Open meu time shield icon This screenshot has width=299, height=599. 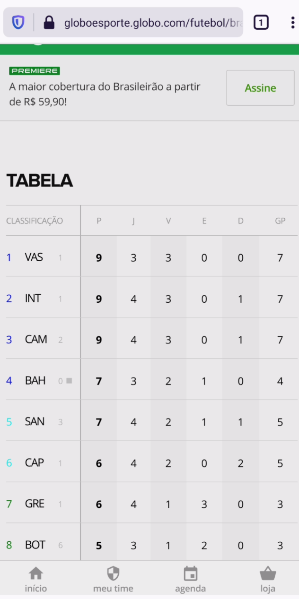point(113,574)
